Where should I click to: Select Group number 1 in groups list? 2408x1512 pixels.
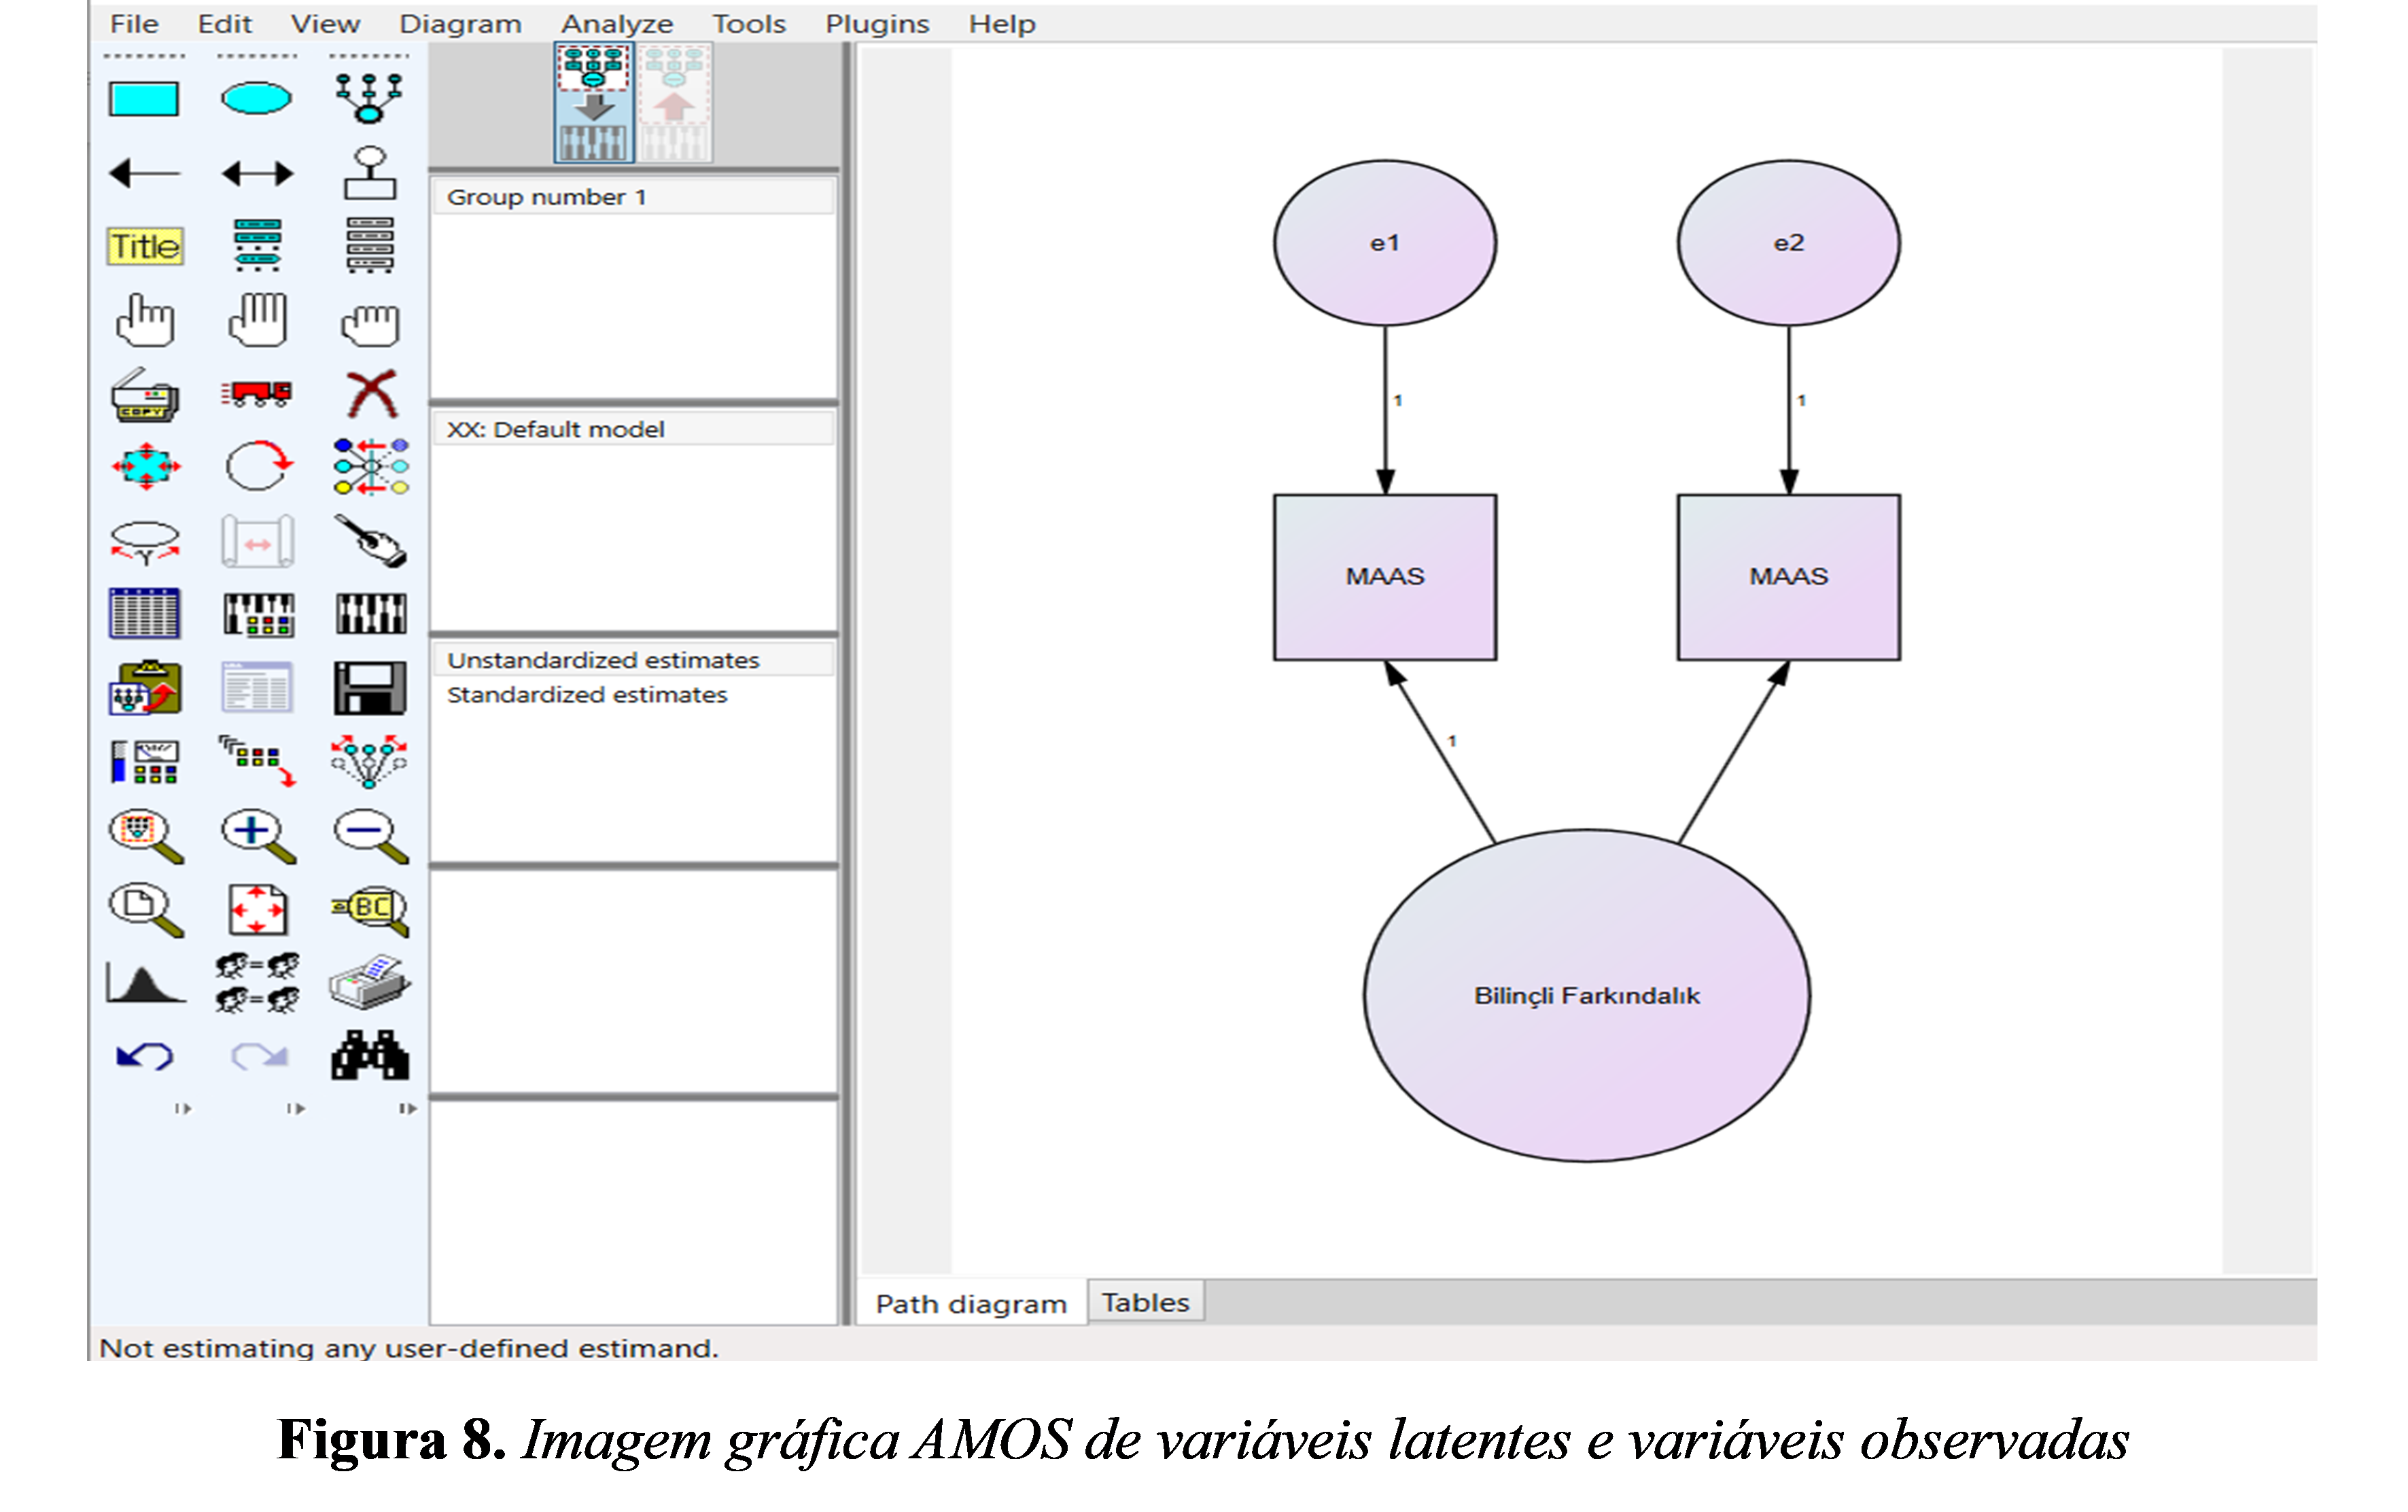(x=546, y=197)
